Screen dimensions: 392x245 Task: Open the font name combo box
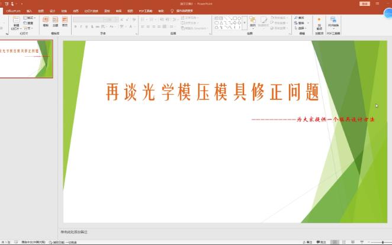(x=89, y=20)
